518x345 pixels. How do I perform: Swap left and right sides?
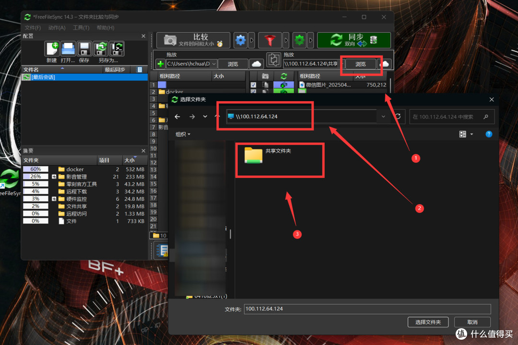[273, 60]
